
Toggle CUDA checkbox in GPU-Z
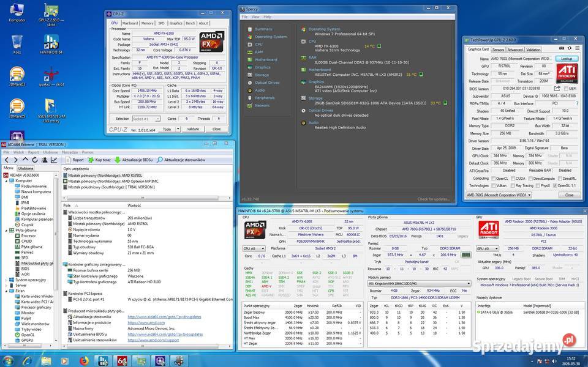click(x=512, y=178)
